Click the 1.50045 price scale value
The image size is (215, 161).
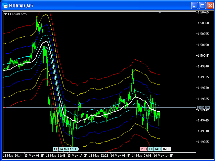(203, 55)
